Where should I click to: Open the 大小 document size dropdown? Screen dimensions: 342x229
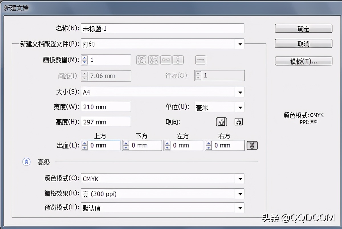[x=241, y=92]
